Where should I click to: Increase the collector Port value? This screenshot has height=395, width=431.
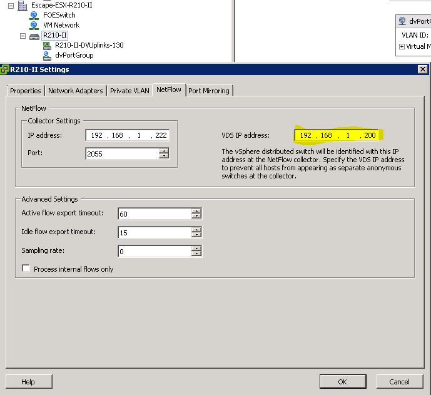[164, 151]
